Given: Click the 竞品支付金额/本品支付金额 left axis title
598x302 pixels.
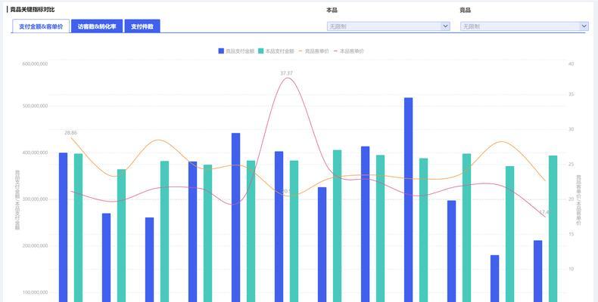Looking at the screenshot, I should (17, 200).
